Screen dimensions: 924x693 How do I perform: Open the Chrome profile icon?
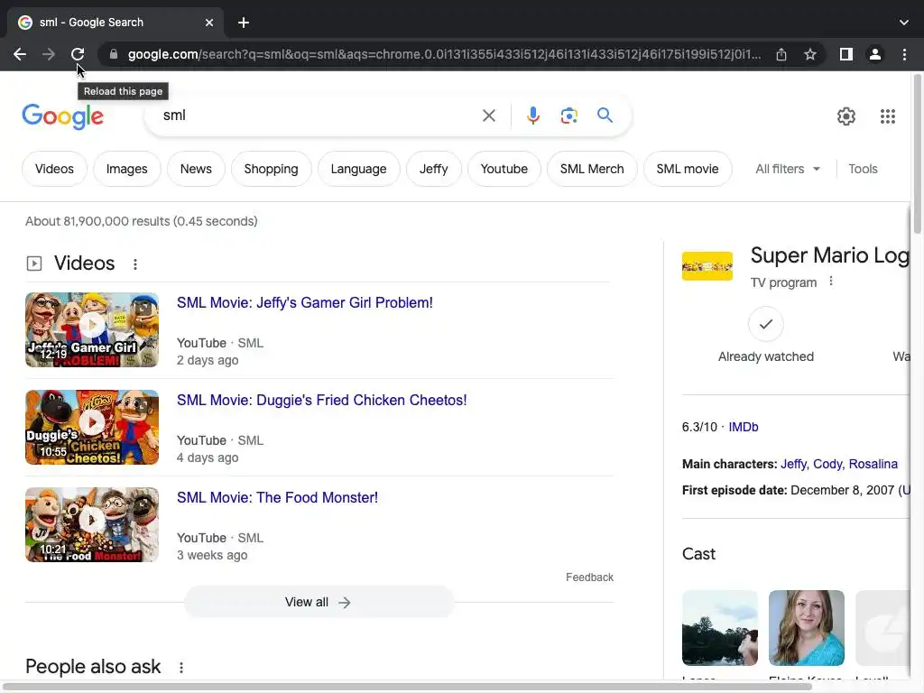click(x=875, y=54)
